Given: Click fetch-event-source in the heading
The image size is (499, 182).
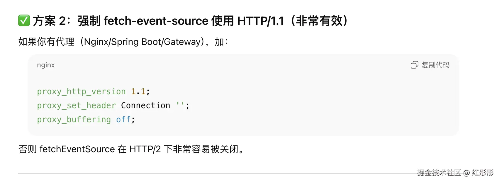Looking at the screenshot, I should tap(156, 21).
